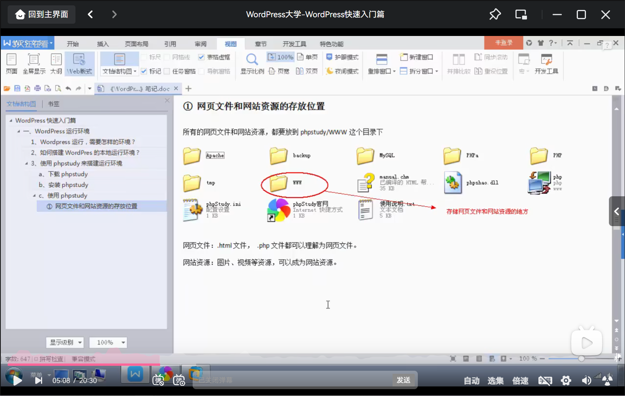Click the 回到主界面 home button

click(41, 15)
